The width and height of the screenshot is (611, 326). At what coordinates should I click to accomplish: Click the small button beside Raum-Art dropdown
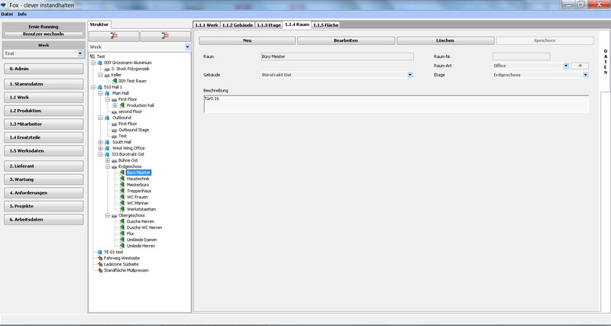(x=580, y=66)
